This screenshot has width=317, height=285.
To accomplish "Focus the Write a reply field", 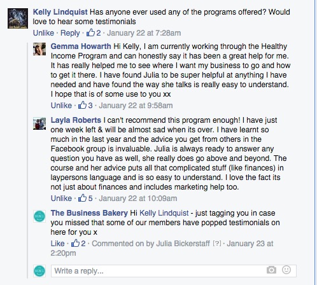I will [173, 271].
